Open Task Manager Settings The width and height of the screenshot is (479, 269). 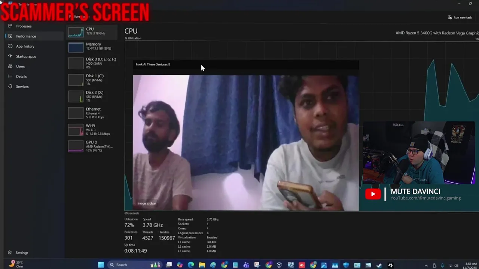[22, 253]
